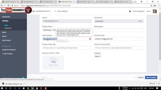Viewport: 161px width, 90px height.
Task: Click the vertical page scrollbar
Action: pyautogui.click(x=160, y=36)
